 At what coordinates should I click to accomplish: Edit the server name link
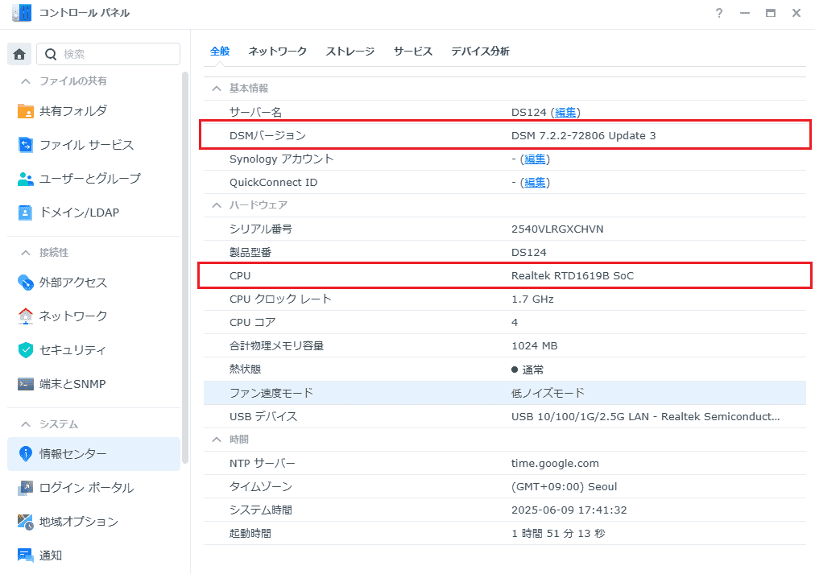[565, 112]
